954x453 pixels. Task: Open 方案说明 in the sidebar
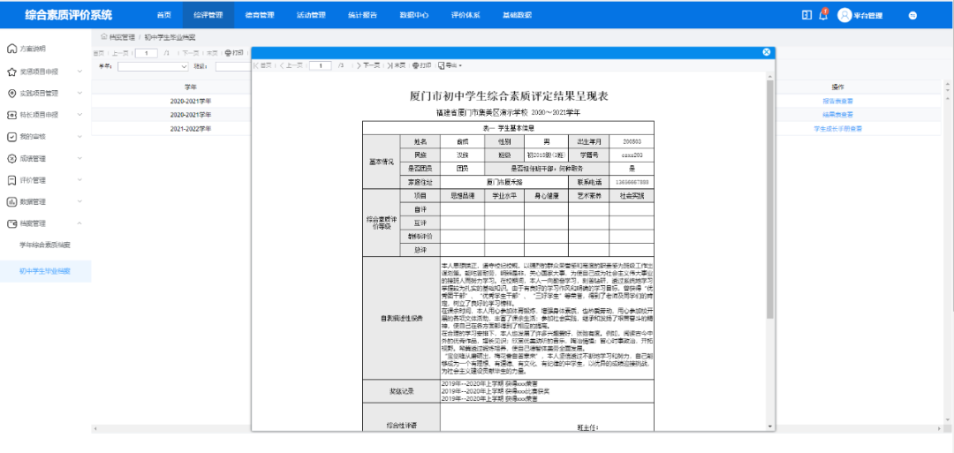[34, 49]
